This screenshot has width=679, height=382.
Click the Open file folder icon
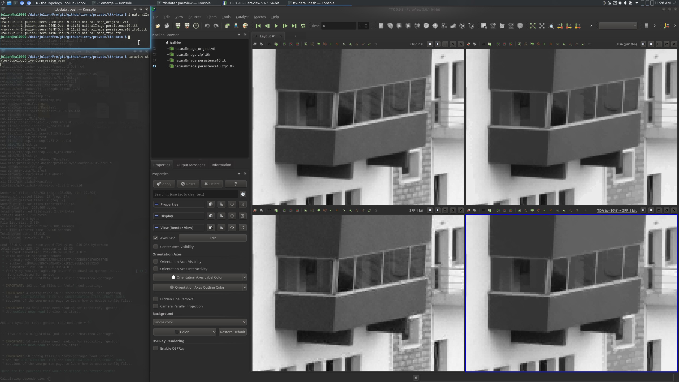click(x=158, y=26)
